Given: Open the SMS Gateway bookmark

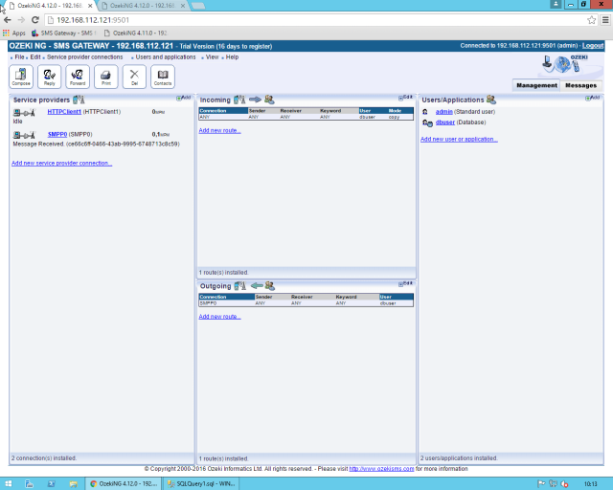Looking at the screenshot, I should [63, 33].
